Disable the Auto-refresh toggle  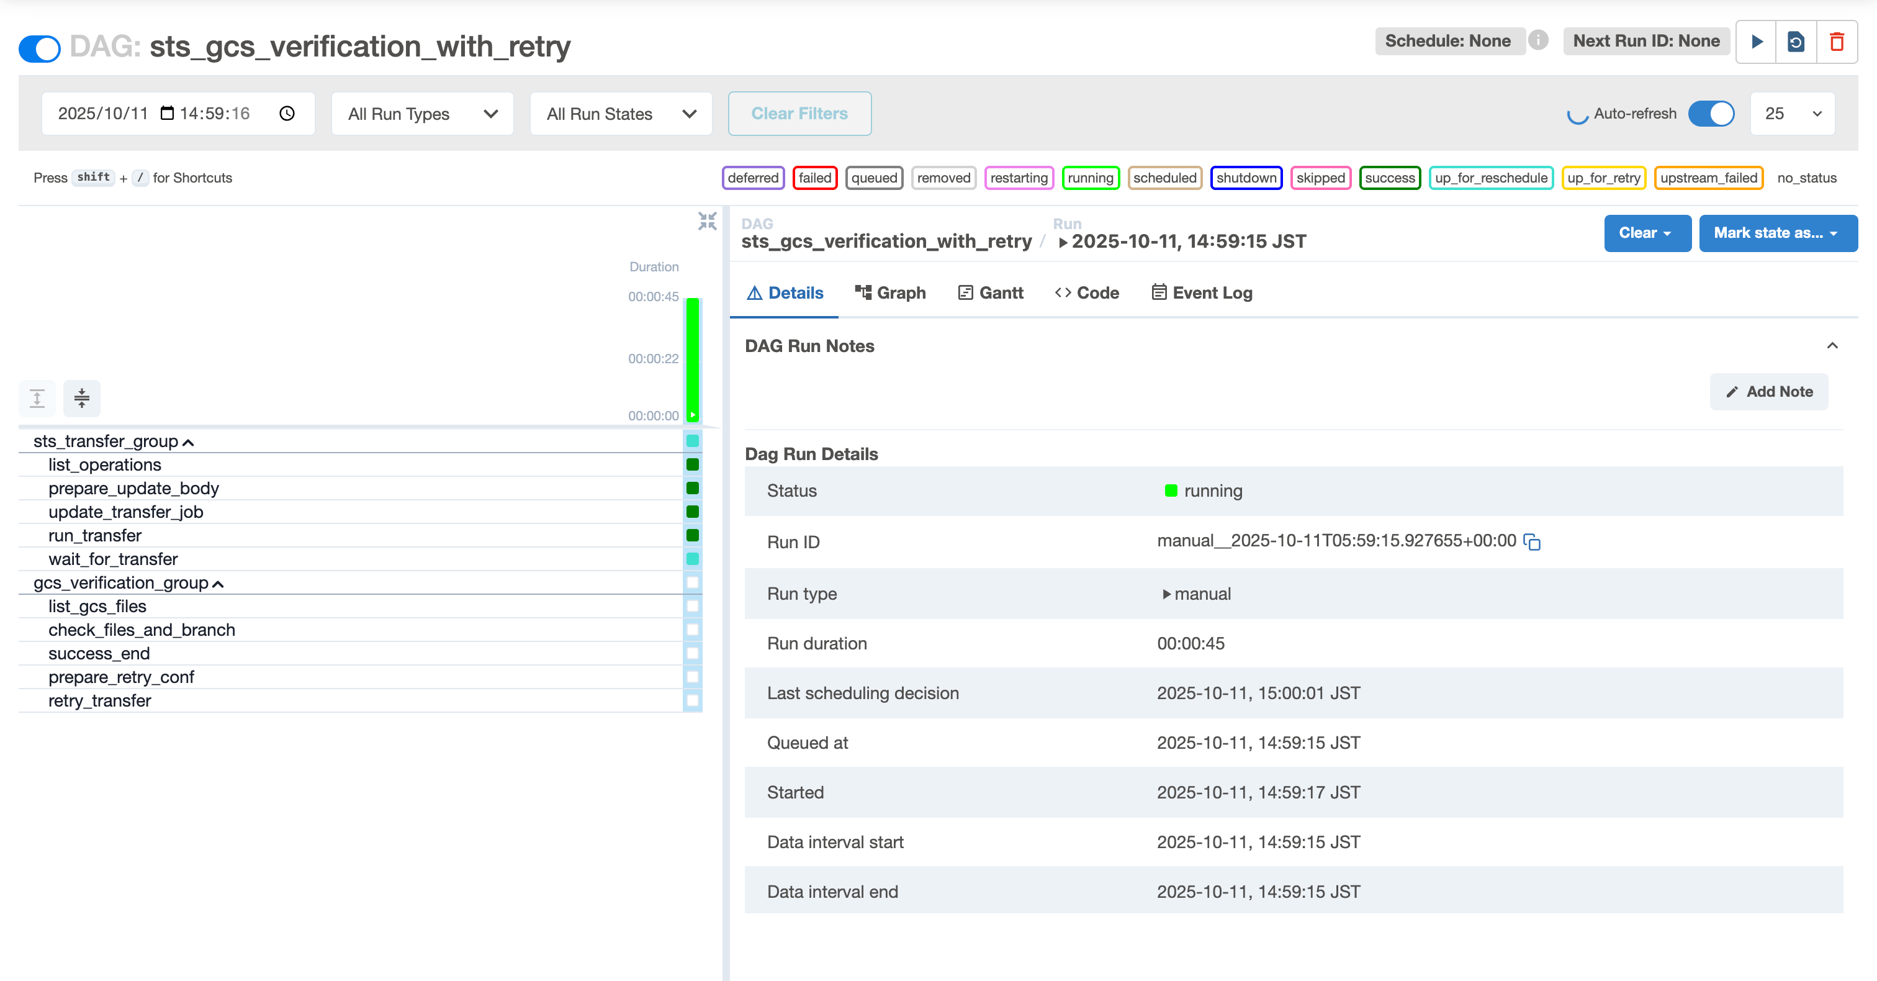click(1711, 114)
